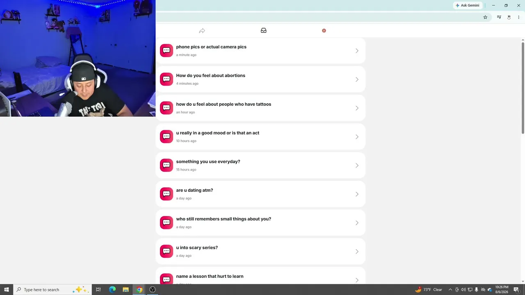This screenshot has width=525, height=295.
Task: Expand chevron for 'name a lesson that hurt to learn'
Action: (357, 280)
